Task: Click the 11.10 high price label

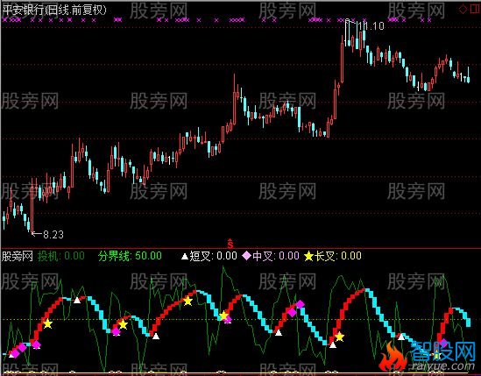Action: pos(371,26)
